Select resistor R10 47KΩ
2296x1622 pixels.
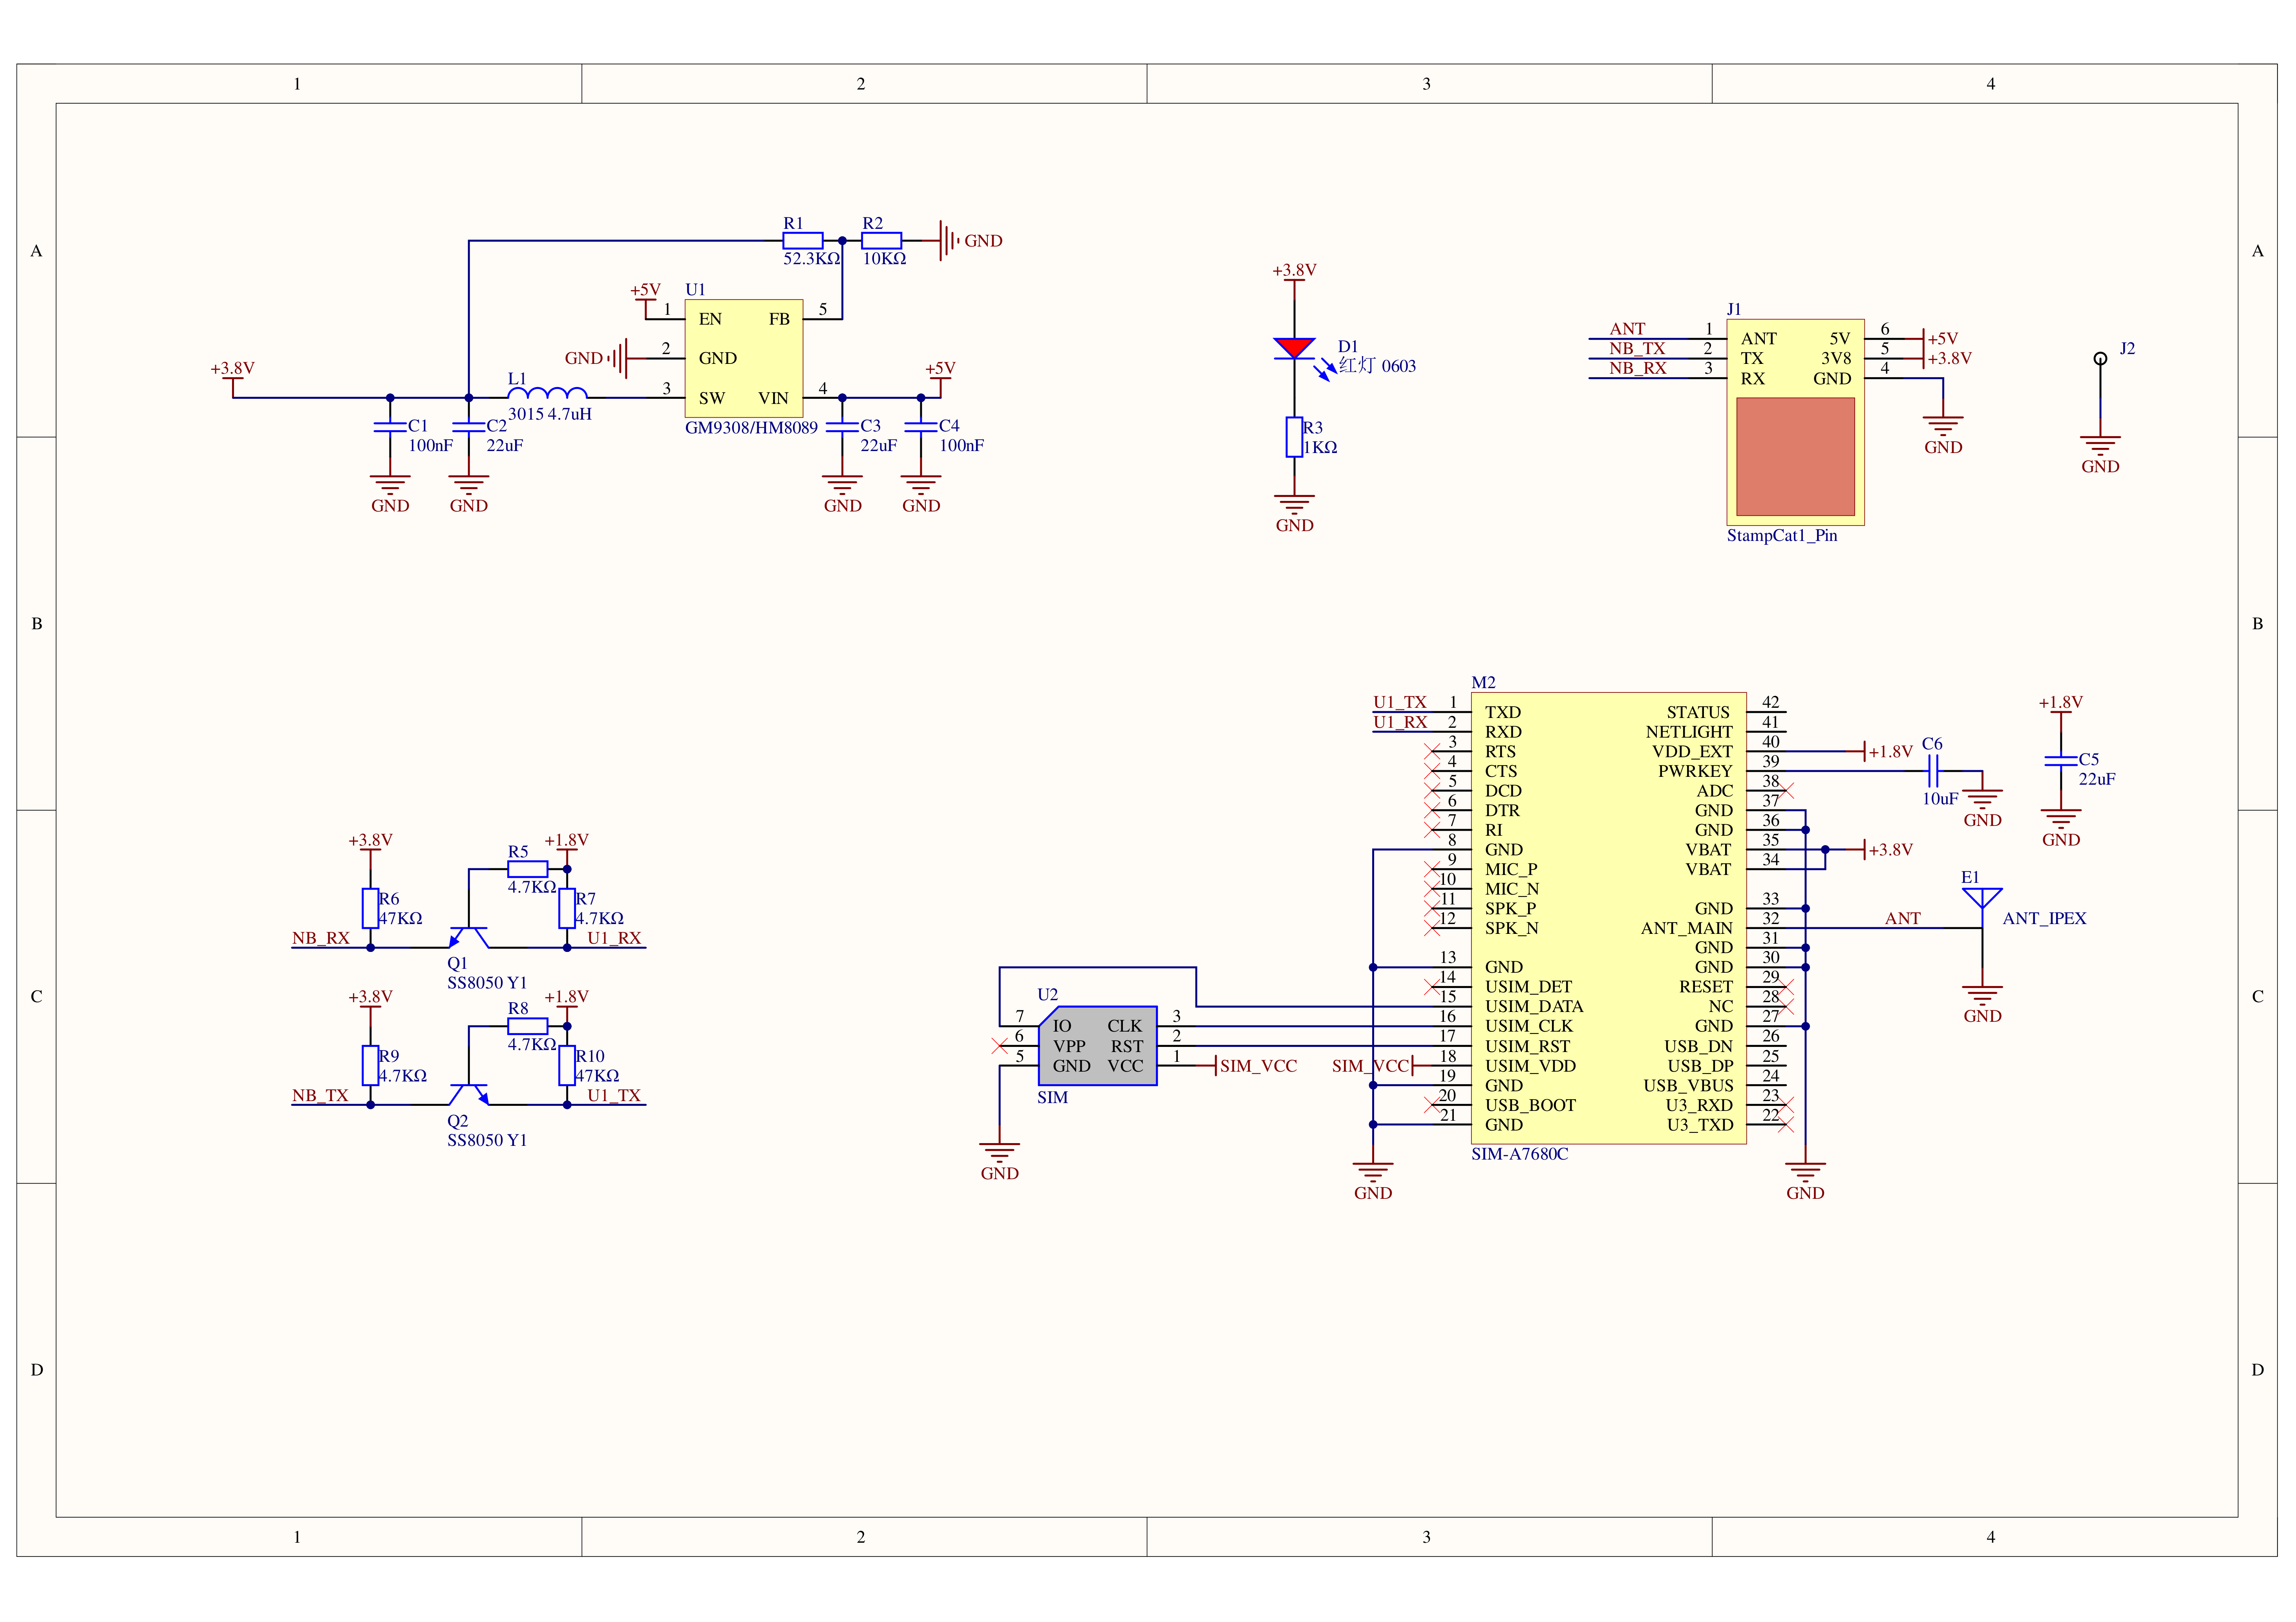(x=567, y=1065)
